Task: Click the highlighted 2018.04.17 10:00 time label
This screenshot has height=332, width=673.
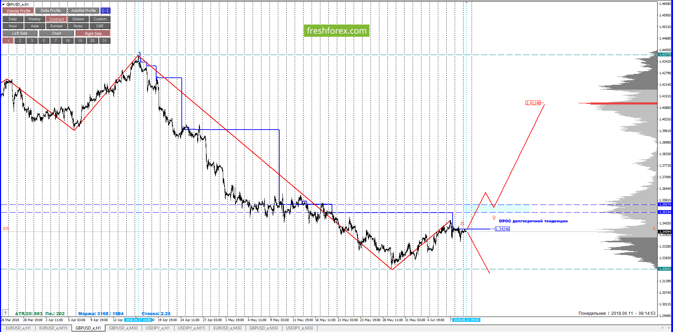Action: point(138,320)
